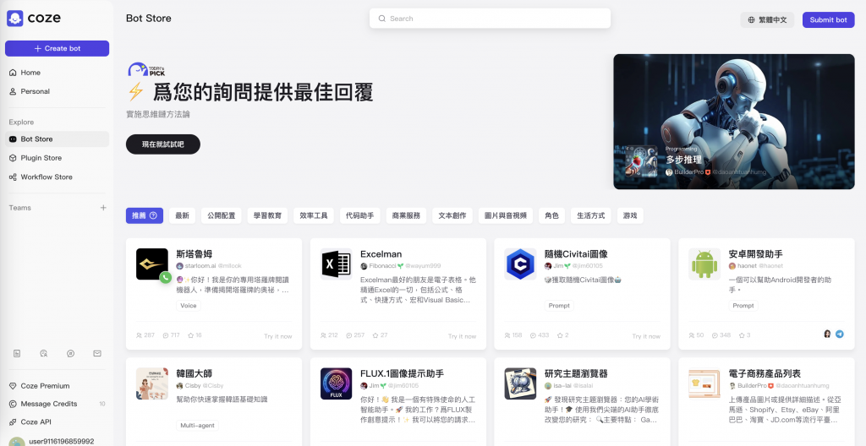Open Workflow Store in the sidebar
The height and width of the screenshot is (446, 866).
click(x=57, y=177)
